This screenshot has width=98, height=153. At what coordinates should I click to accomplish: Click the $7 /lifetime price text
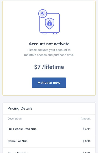pos(49,67)
